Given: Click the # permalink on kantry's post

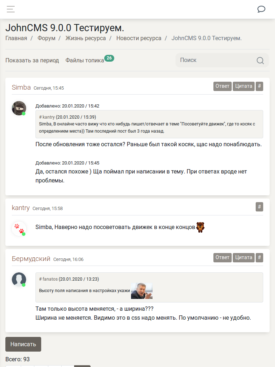Looking at the screenshot, I should pos(259,207).
